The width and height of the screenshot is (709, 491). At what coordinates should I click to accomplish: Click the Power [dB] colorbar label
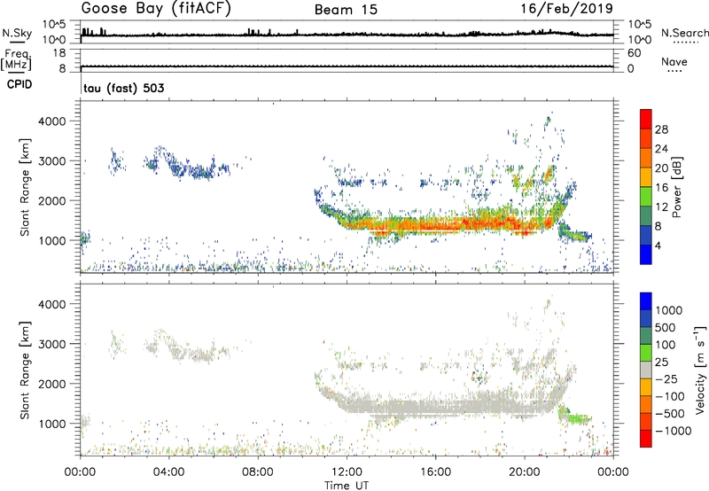click(x=676, y=187)
